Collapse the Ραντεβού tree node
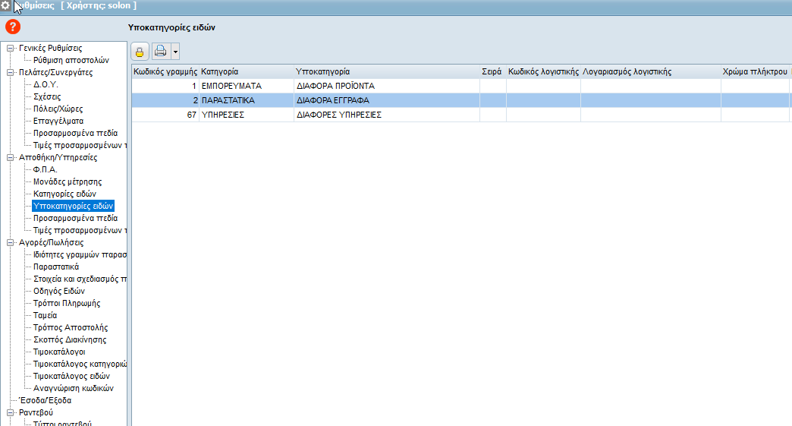This screenshot has height=426, width=792. 11,413
